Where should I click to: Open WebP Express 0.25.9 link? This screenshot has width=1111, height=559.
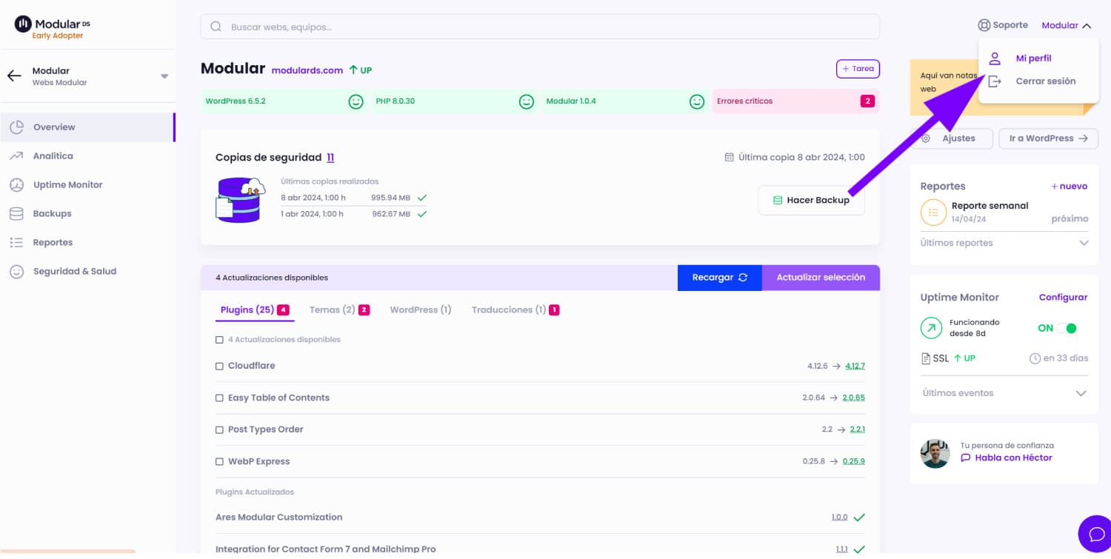(x=853, y=462)
